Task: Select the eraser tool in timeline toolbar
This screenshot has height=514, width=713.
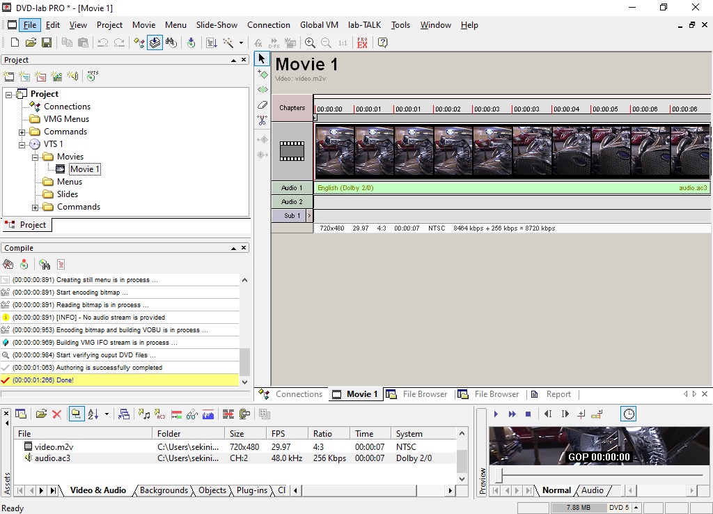Action: click(x=263, y=105)
